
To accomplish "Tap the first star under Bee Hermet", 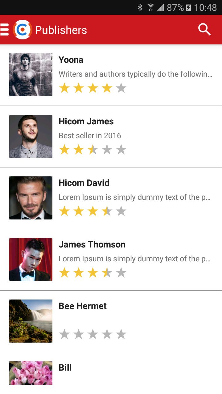I will 64,334.
